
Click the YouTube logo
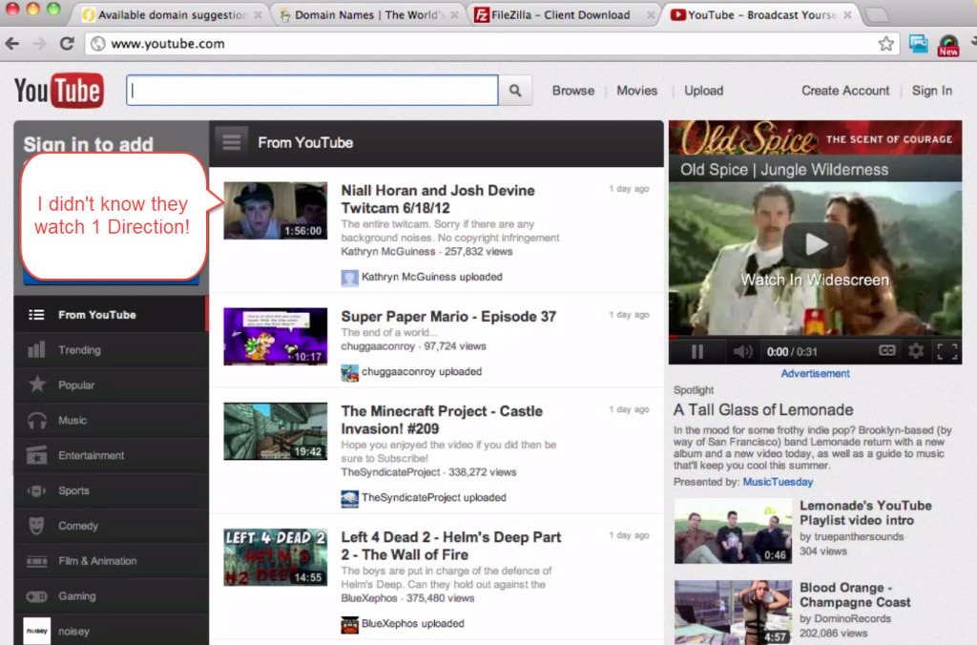point(58,91)
